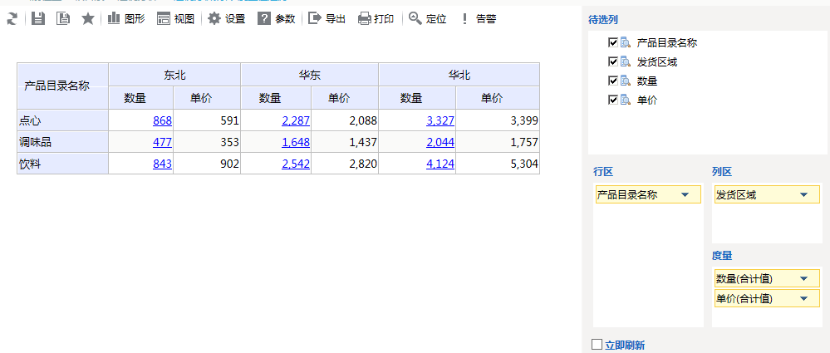Screen dimensions: 830x353
Task: Open the 1,648 link under 华东
Action: (296, 142)
